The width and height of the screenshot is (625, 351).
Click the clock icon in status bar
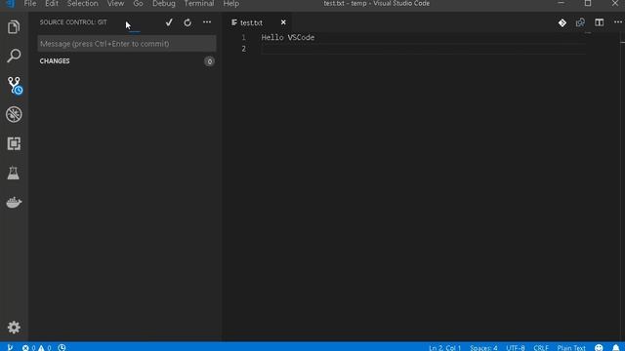point(62,347)
